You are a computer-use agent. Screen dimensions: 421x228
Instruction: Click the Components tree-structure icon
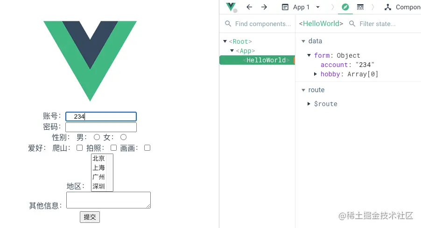[x=388, y=7]
